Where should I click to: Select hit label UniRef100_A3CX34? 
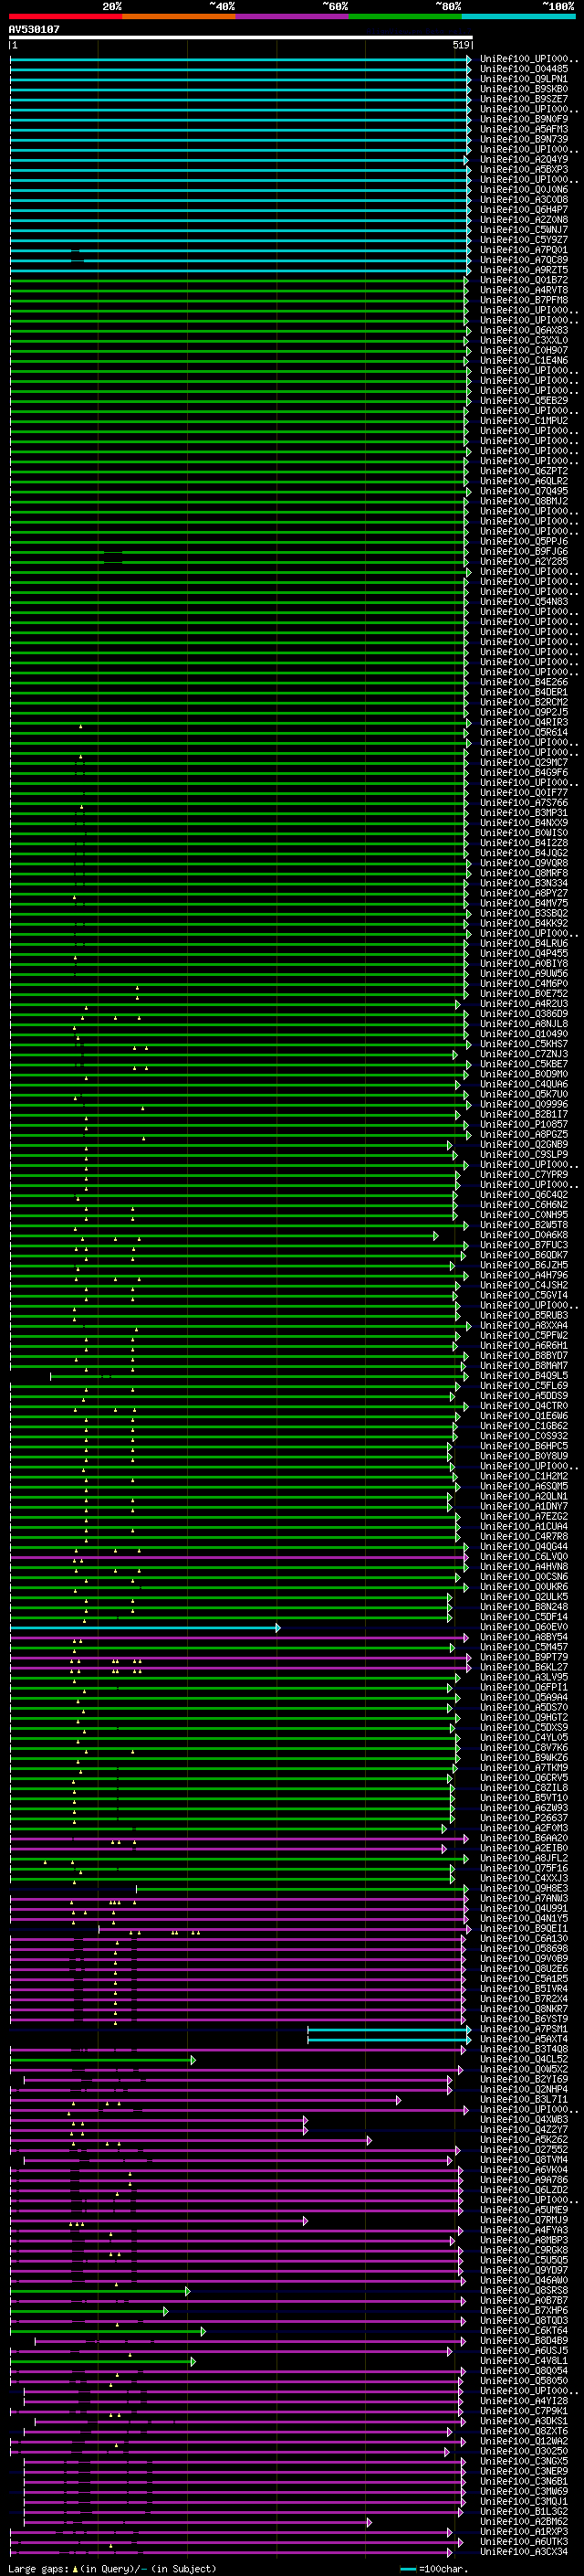(x=524, y=2551)
